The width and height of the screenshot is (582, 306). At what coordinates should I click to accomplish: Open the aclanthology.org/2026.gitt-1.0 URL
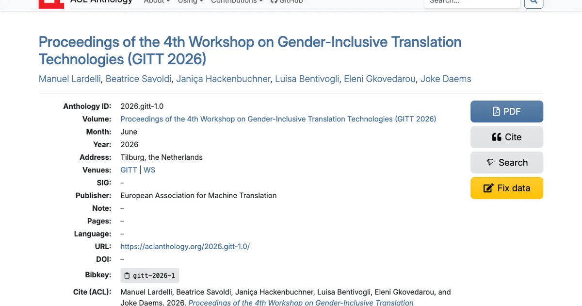point(185,246)
